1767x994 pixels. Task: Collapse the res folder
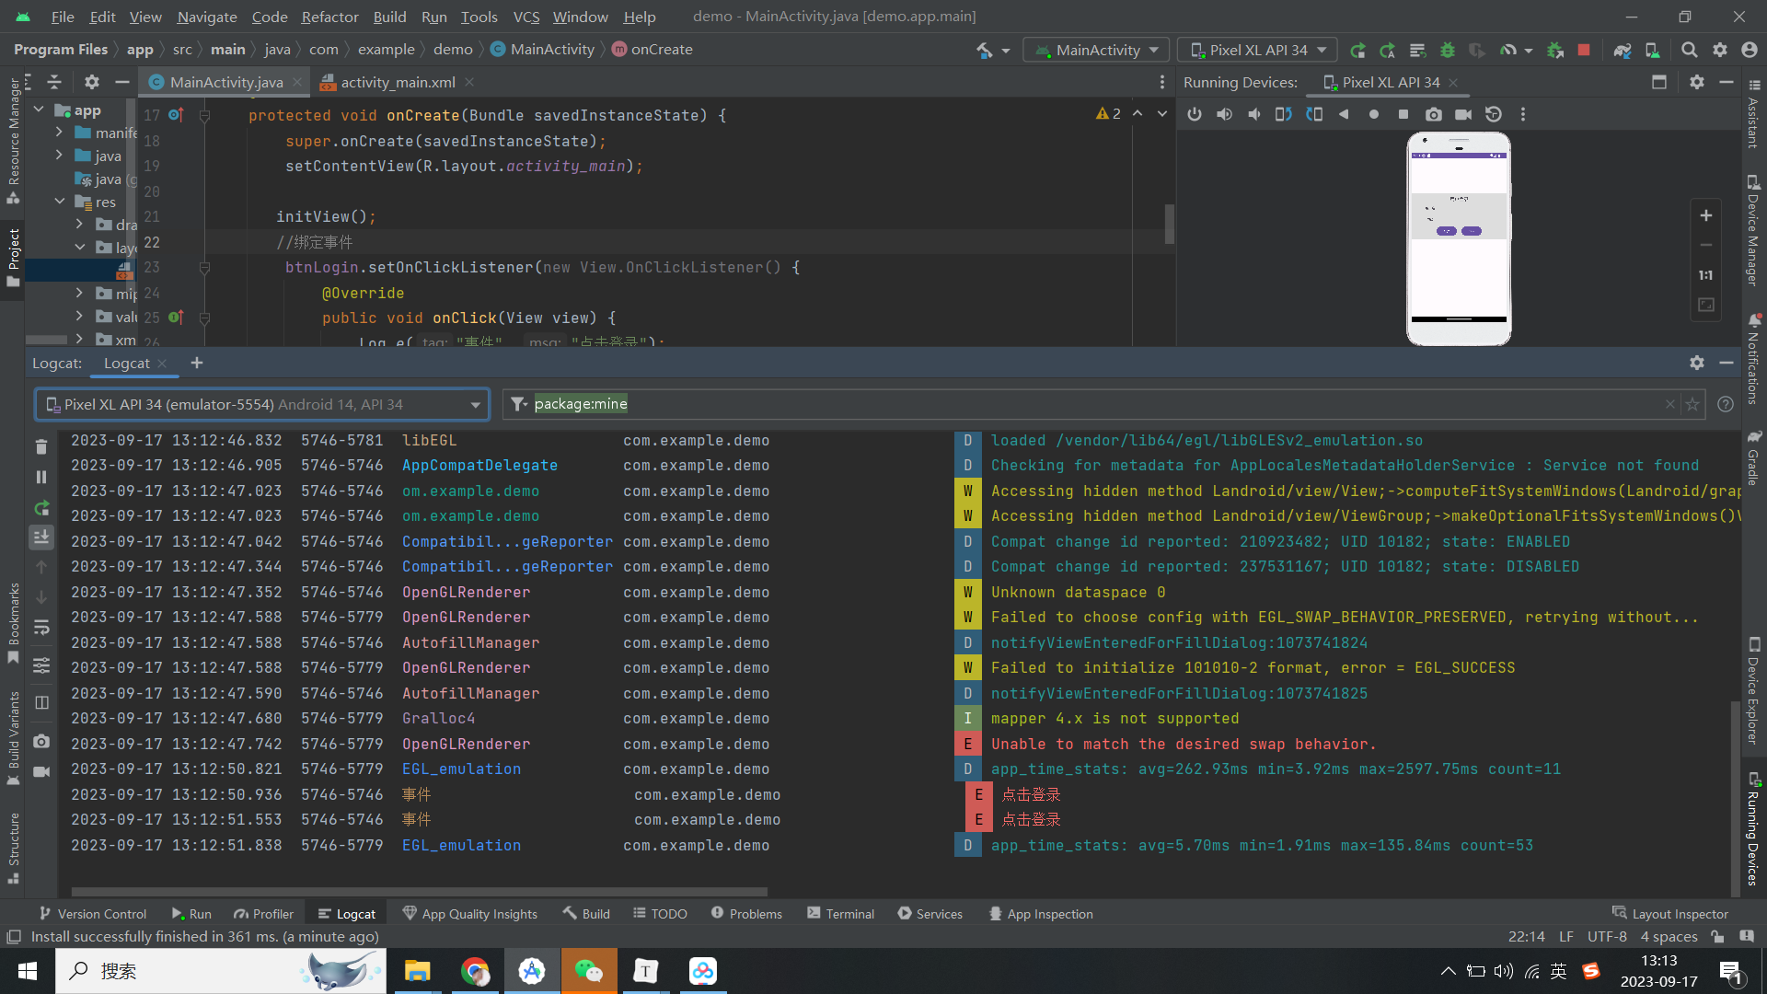(59, 201)
